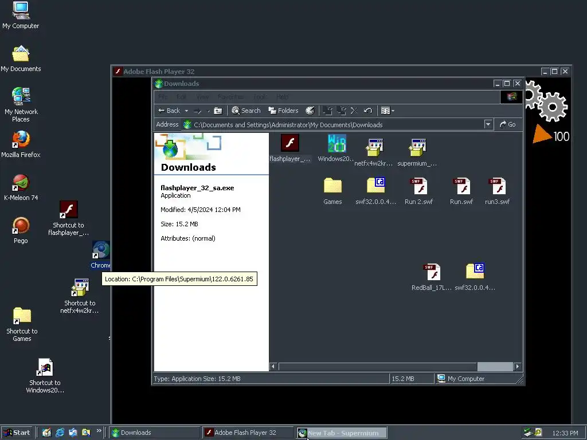Image resolution: width=587 pixels, height=440 pixels.
Task: Click into the Address path field
Action: (x=333, y=124)
